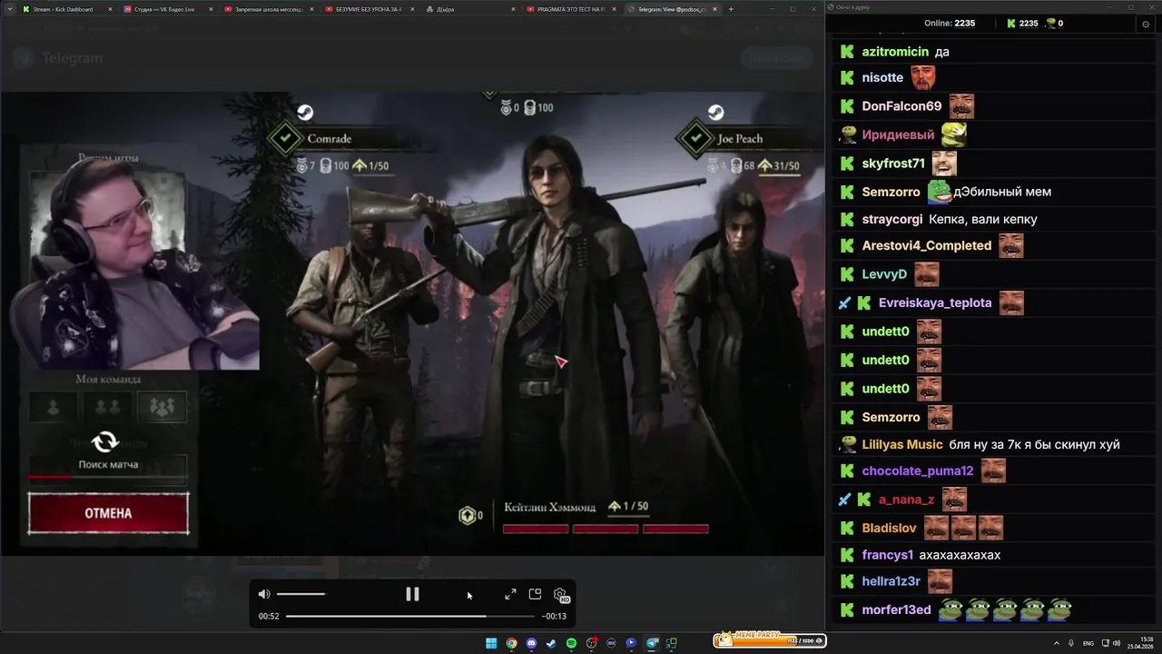Click the player name Comrade
Image resolution: width=1162 pixels, height=654 pixels.
(329, 139)
